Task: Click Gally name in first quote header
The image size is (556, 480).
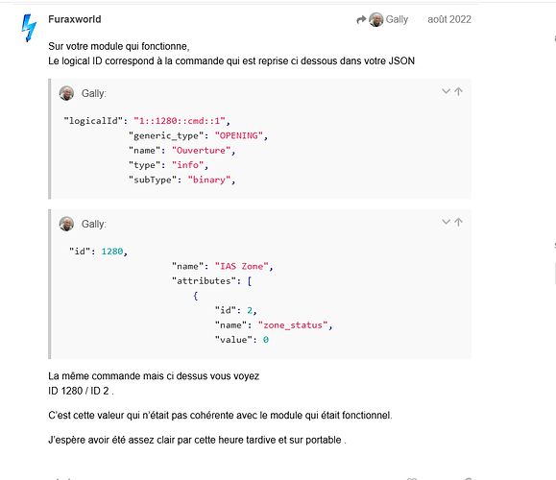Action: tap(93, 93)
